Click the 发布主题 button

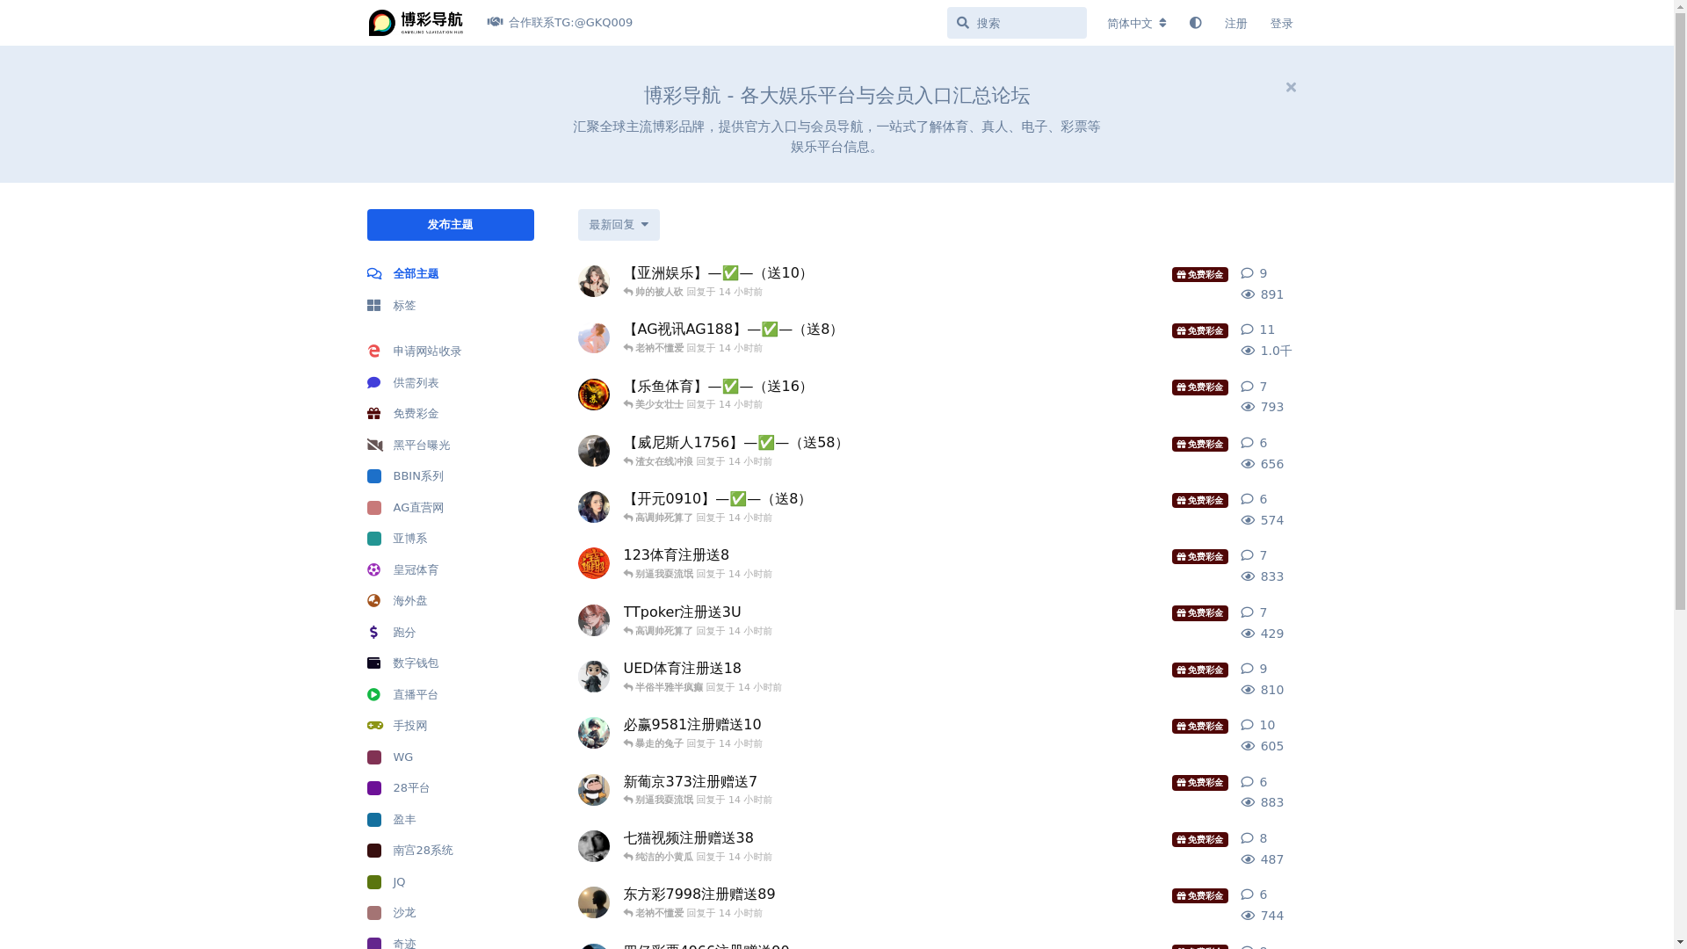point(451,225)
